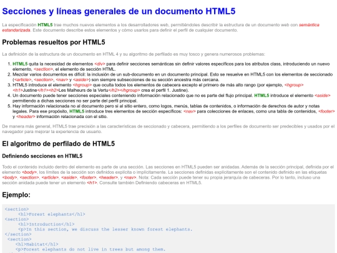
Task: Click heading 'El algoritmo de perfilado de HTML5'
Action: (x=59, y=144)
